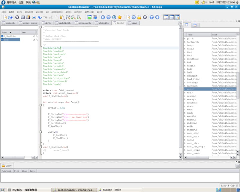
Task: Lock the query page with the padlock icon
Action: coord(139,17)
